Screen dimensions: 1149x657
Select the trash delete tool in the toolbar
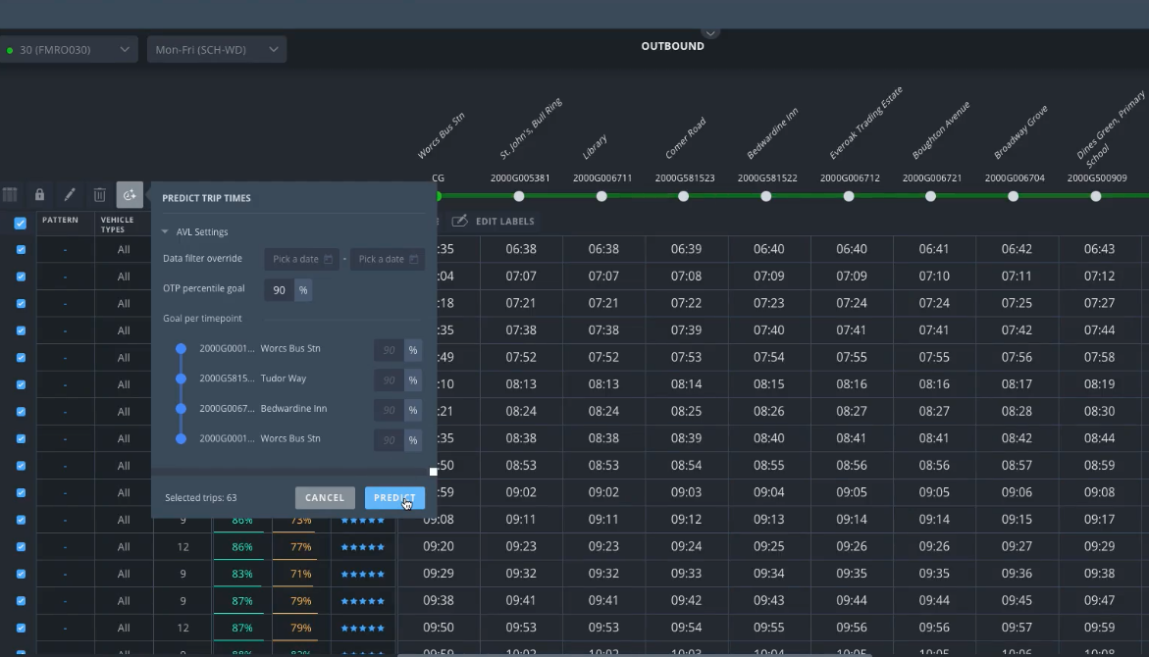(x=99, y=194)
